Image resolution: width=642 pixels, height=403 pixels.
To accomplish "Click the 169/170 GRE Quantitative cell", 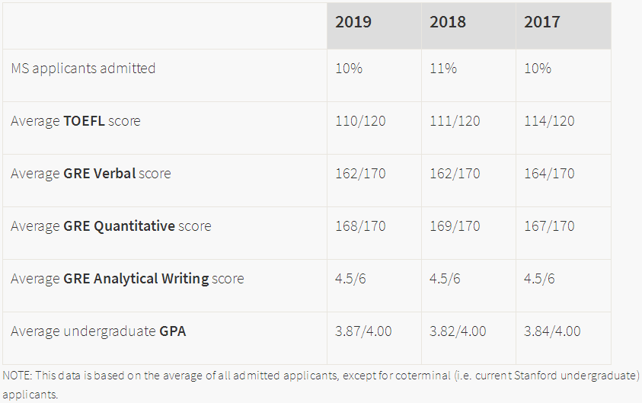I will tap(455, 226).
